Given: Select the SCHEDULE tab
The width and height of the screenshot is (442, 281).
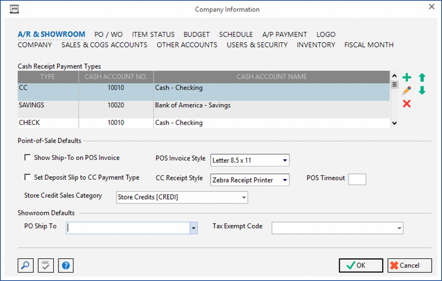Looking at the screenshot, I should [x=236, y=34].
